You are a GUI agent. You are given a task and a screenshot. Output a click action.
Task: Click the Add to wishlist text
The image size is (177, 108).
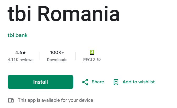pos(139,82)
